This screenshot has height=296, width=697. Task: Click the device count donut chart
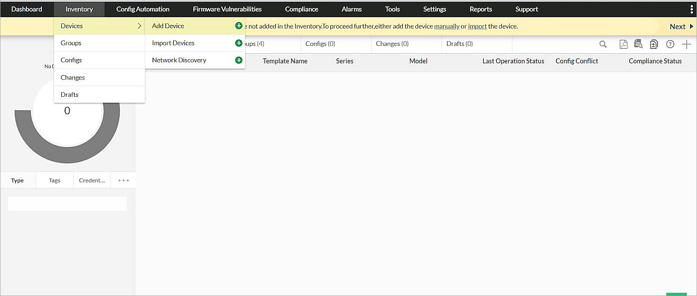67,110
